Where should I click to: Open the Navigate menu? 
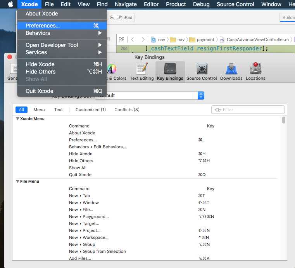126,4
